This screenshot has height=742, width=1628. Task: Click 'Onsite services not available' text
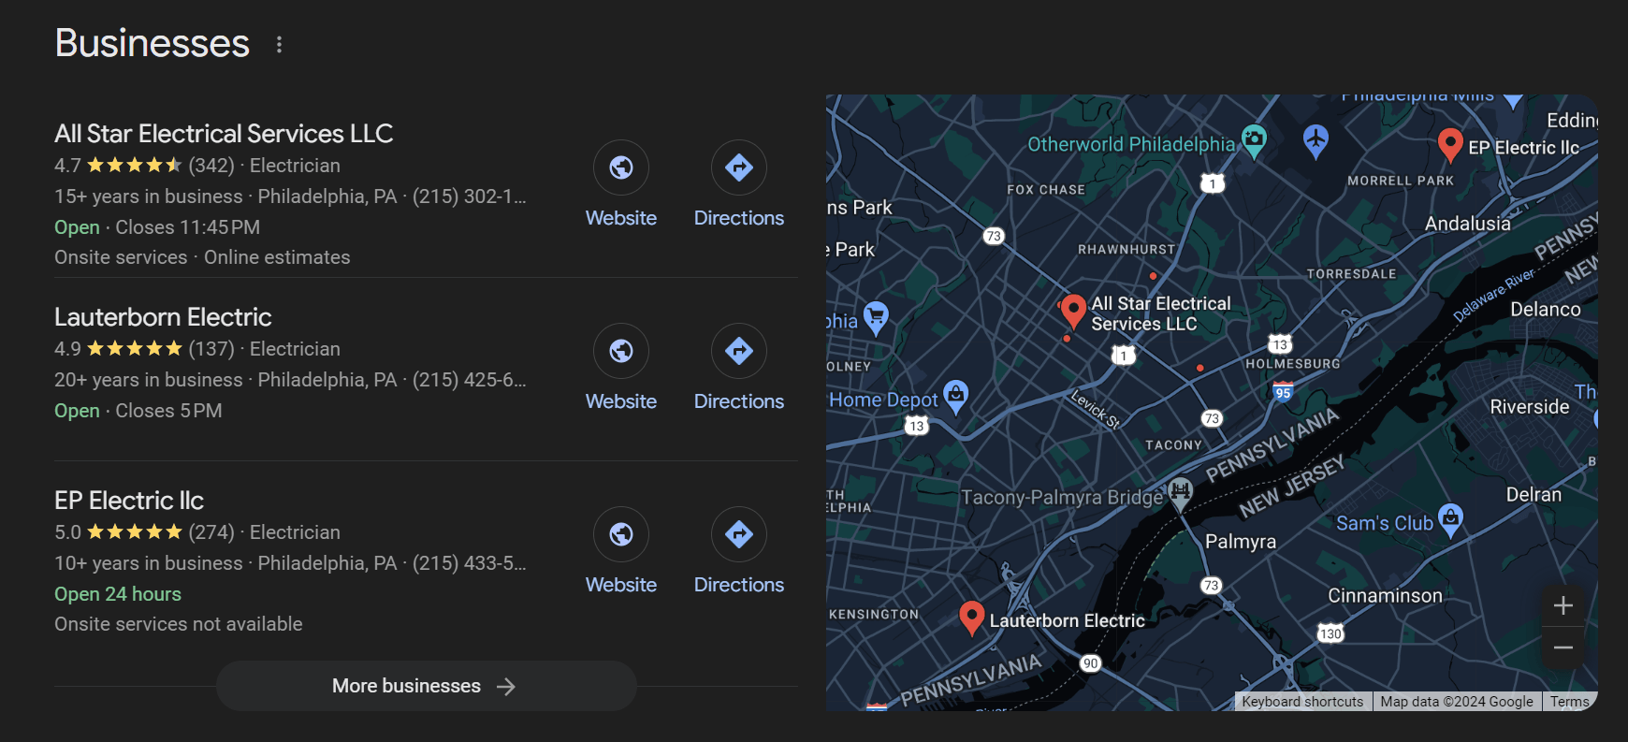pos(178,624)
